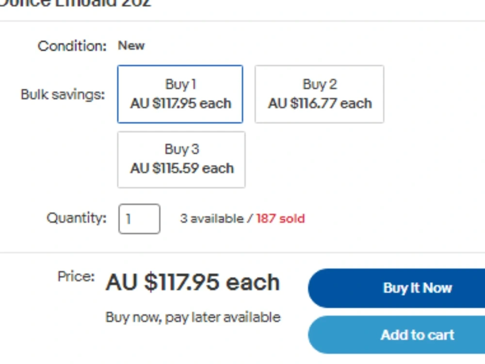Click AU $115.59 each inside Buy 3 tile
The image size is (485, 364).
tap(182, 168)
